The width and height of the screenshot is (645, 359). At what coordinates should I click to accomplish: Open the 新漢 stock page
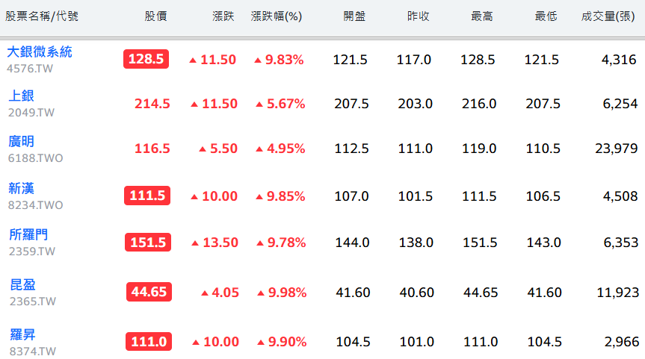point(22,189)
